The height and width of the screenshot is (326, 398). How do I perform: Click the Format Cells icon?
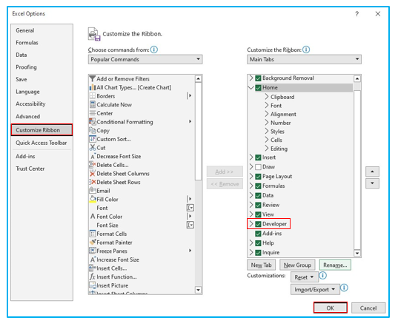pyautogui.click(x=93, y=234)
